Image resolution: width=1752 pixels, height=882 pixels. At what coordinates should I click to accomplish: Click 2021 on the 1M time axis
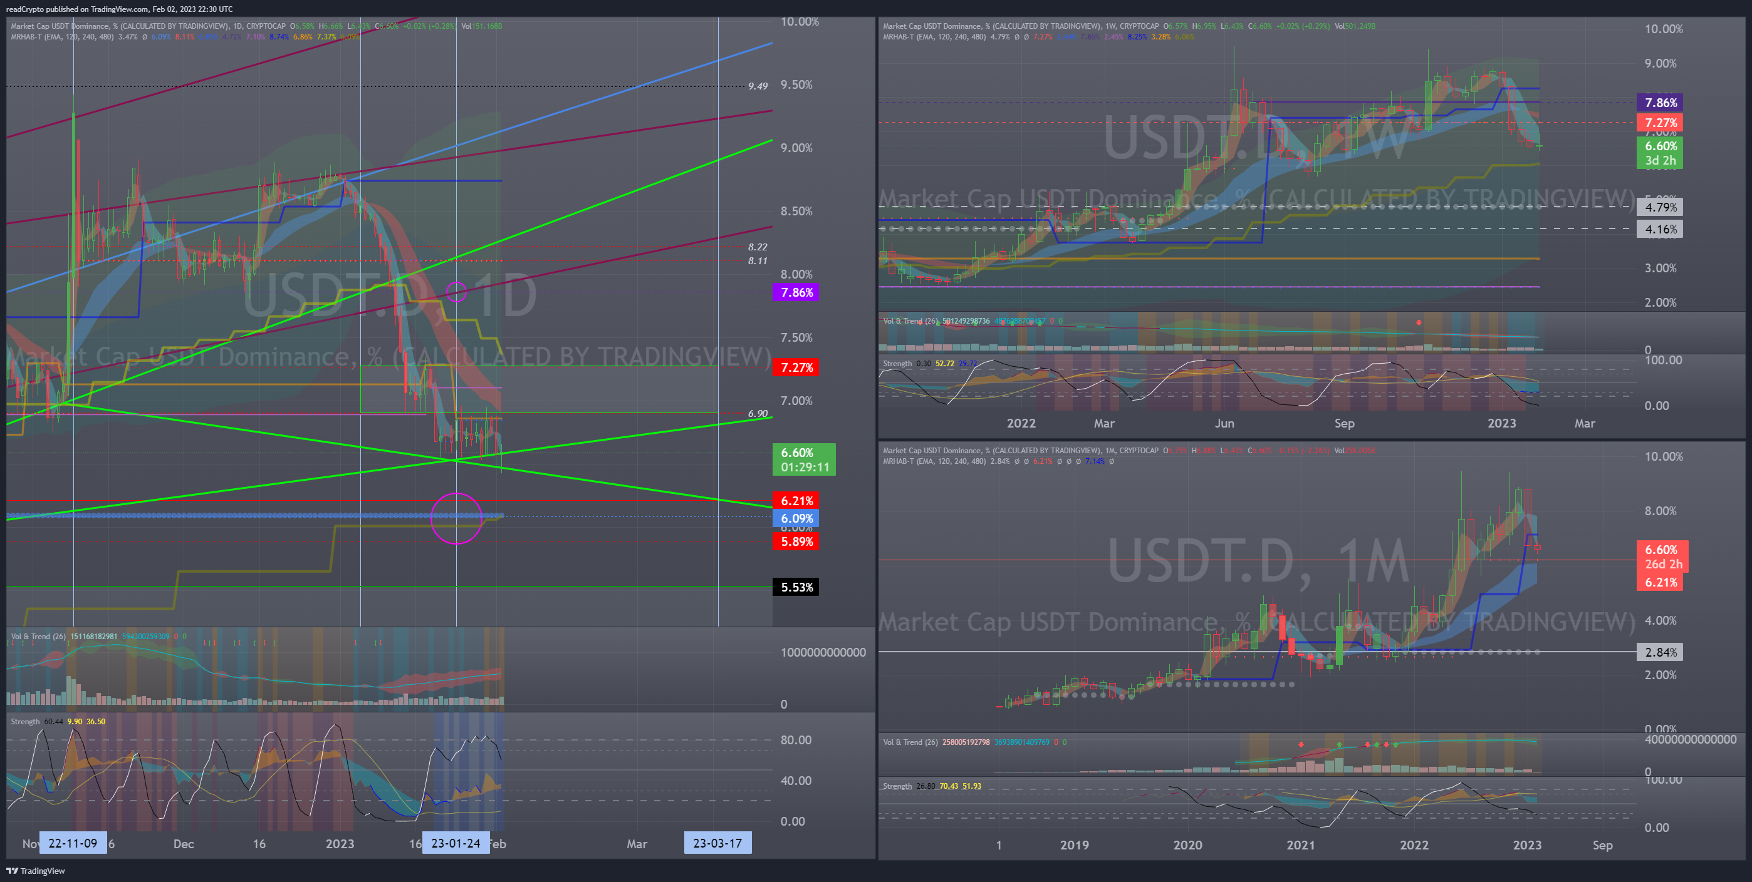(x=1300, y=845)
